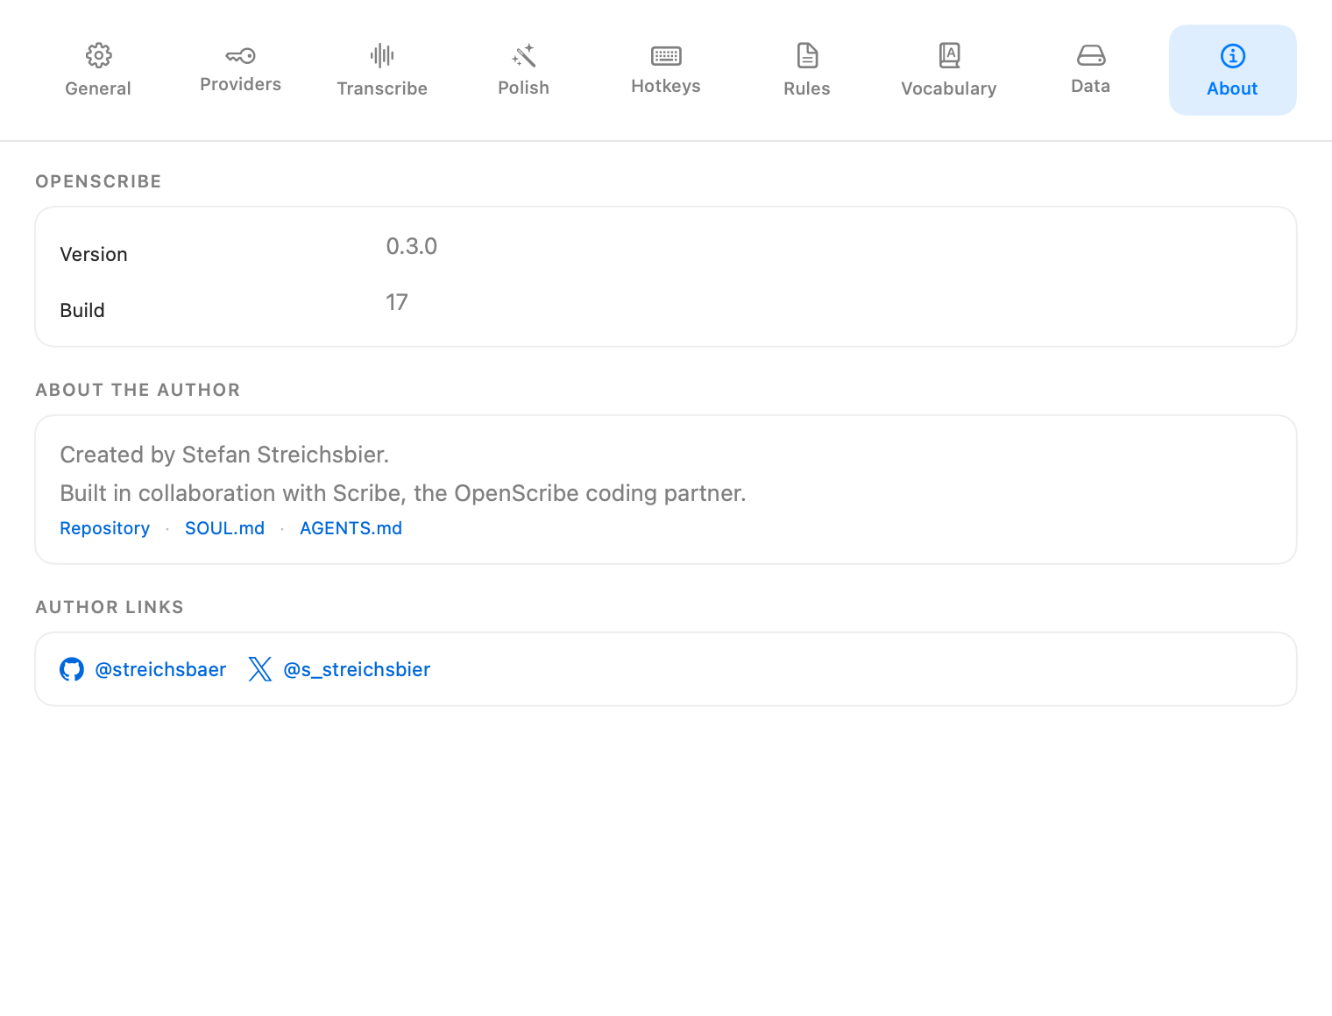Switch to the Transcribe tab label

pyautogui.click(x=382, y=88)
